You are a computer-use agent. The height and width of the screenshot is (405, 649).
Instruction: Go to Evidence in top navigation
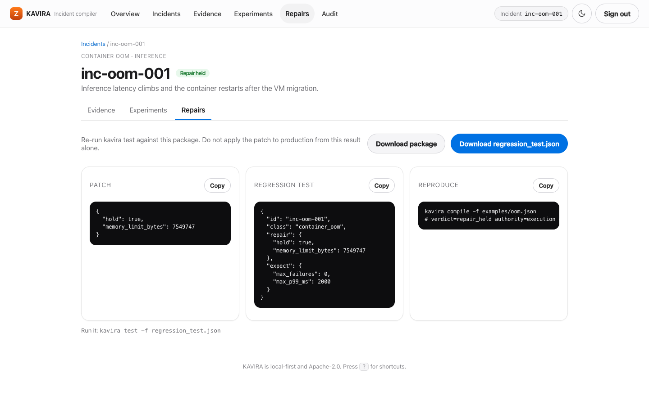207,13
